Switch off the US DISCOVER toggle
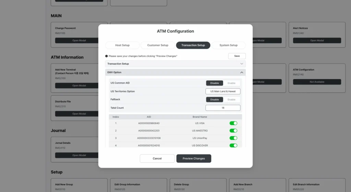This screenshot has height=192, width=351. coord(233,145)
